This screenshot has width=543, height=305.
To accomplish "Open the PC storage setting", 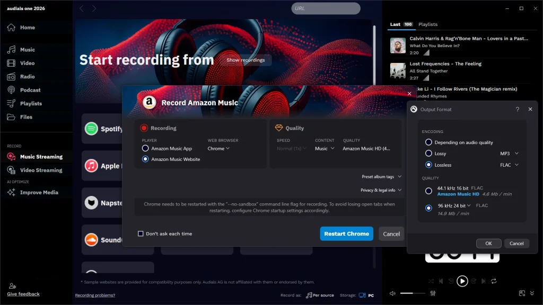I will (366, 295).
